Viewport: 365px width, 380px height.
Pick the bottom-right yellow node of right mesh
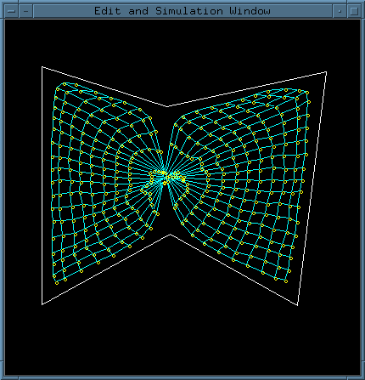point(286,281)
